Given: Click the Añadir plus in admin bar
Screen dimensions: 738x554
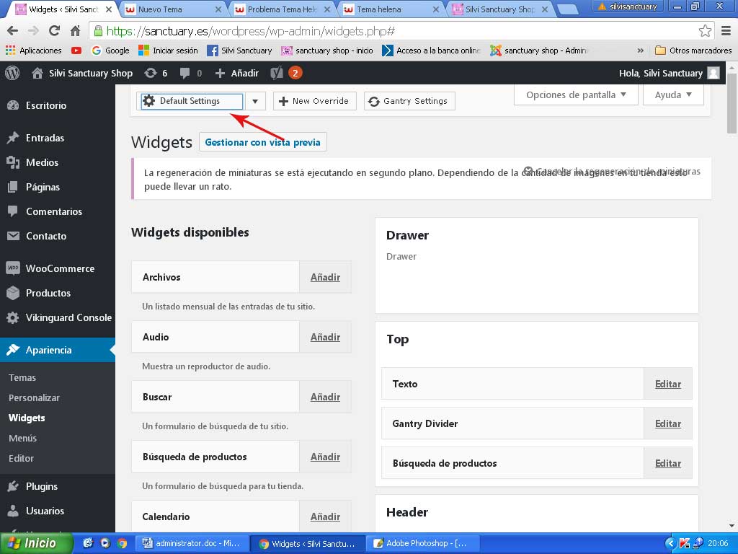Looking at the screenshot, I should pos(236,73).
